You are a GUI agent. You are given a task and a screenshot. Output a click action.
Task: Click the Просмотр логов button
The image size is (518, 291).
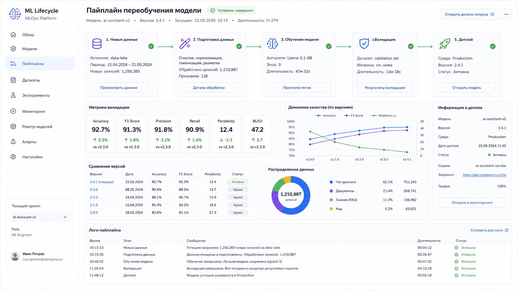297,88
